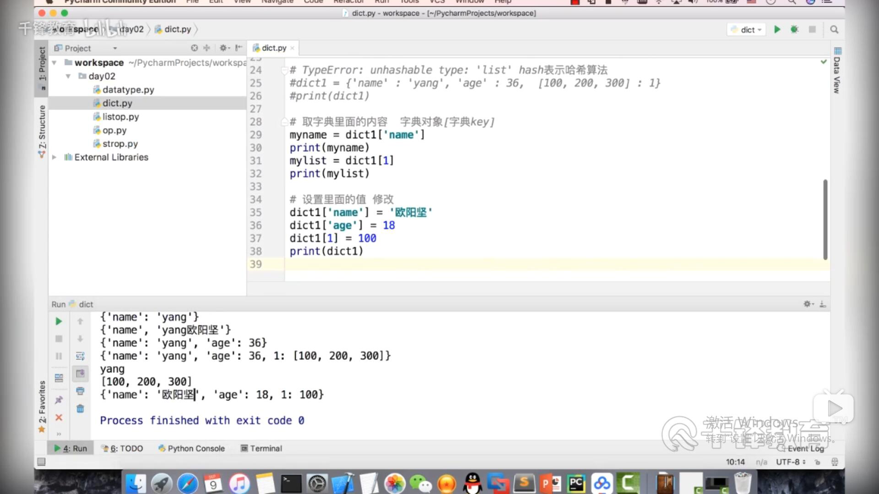Open the Terminal tab

point(266,448)
